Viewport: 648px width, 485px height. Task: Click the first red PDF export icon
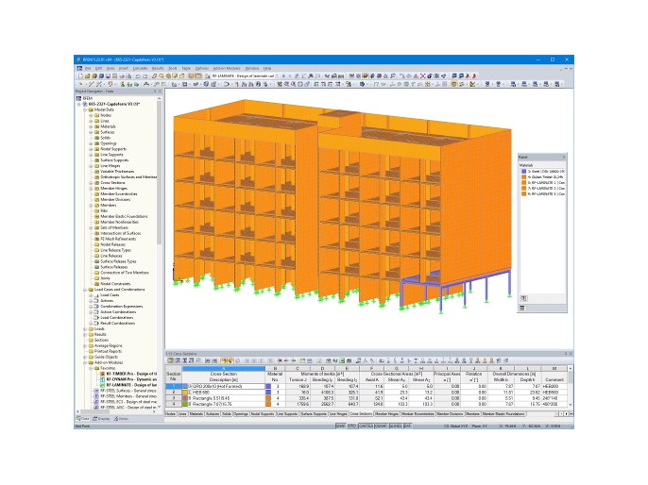click(x=468, y=75)
